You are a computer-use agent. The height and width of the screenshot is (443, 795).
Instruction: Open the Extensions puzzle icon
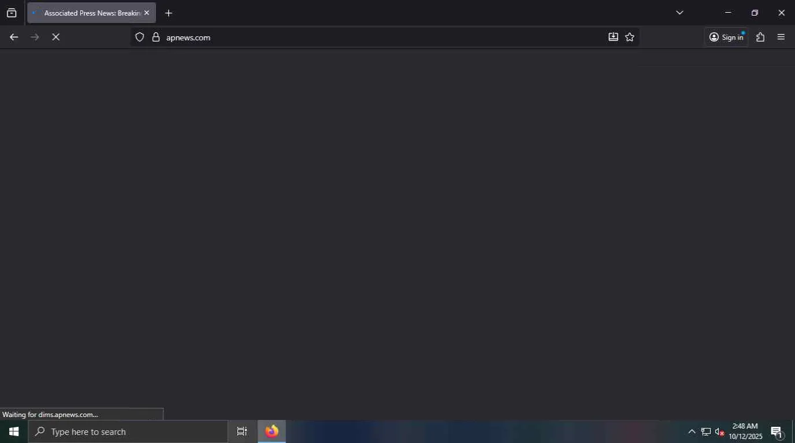coord(760,37)
